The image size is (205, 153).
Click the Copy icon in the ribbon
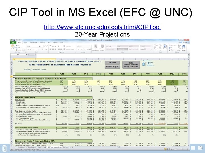tap(16, 48)
